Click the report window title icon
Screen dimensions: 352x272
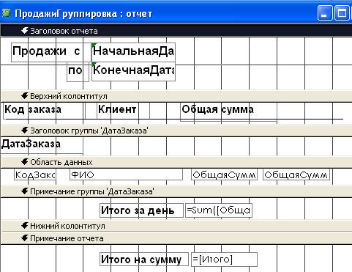[x=6, y=13]
